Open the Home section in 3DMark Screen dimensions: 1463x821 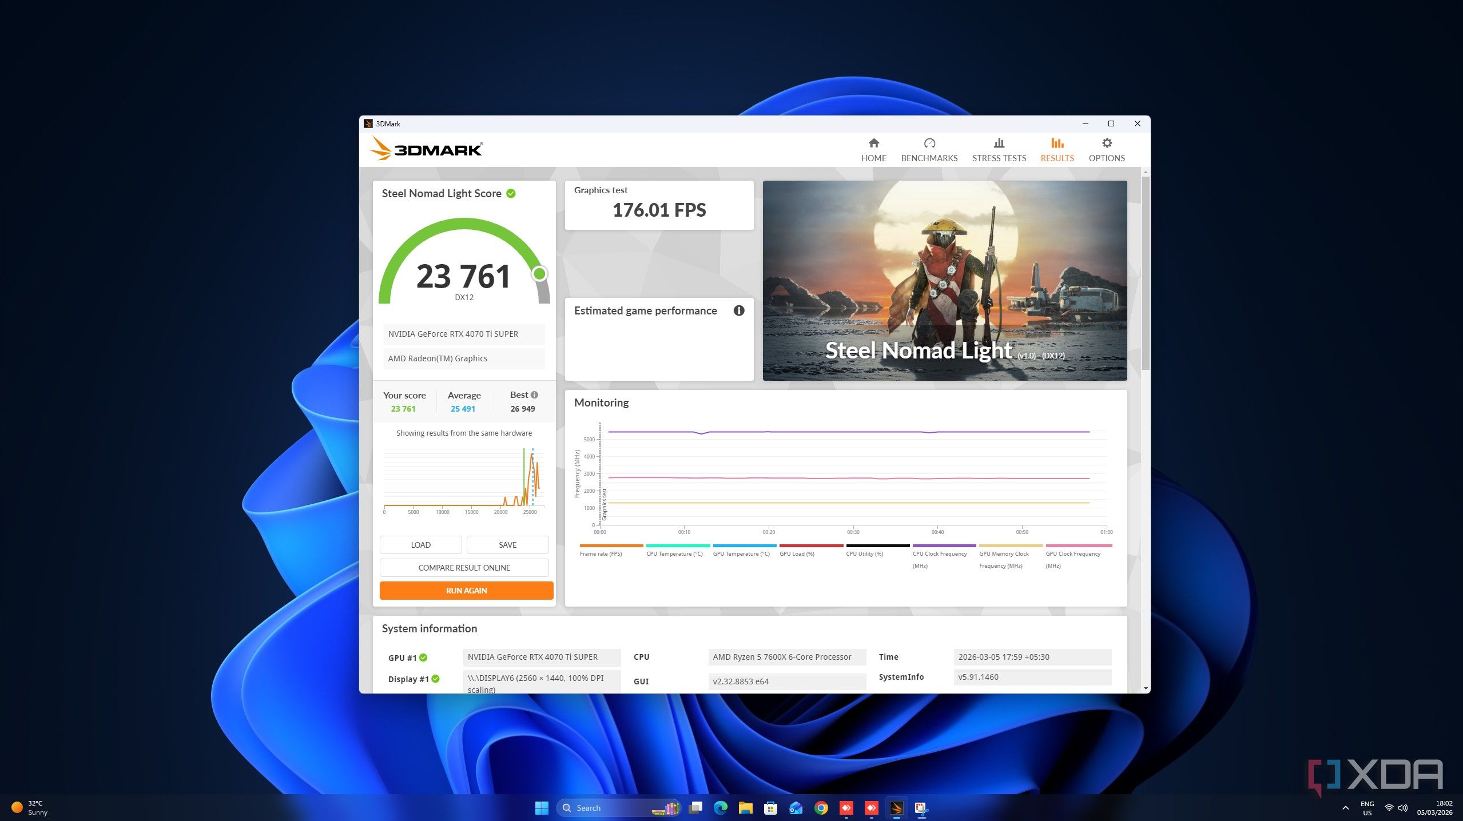click(873, 150)
